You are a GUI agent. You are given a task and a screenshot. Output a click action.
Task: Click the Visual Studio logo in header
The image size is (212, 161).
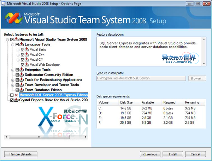(x=14, y=18)
